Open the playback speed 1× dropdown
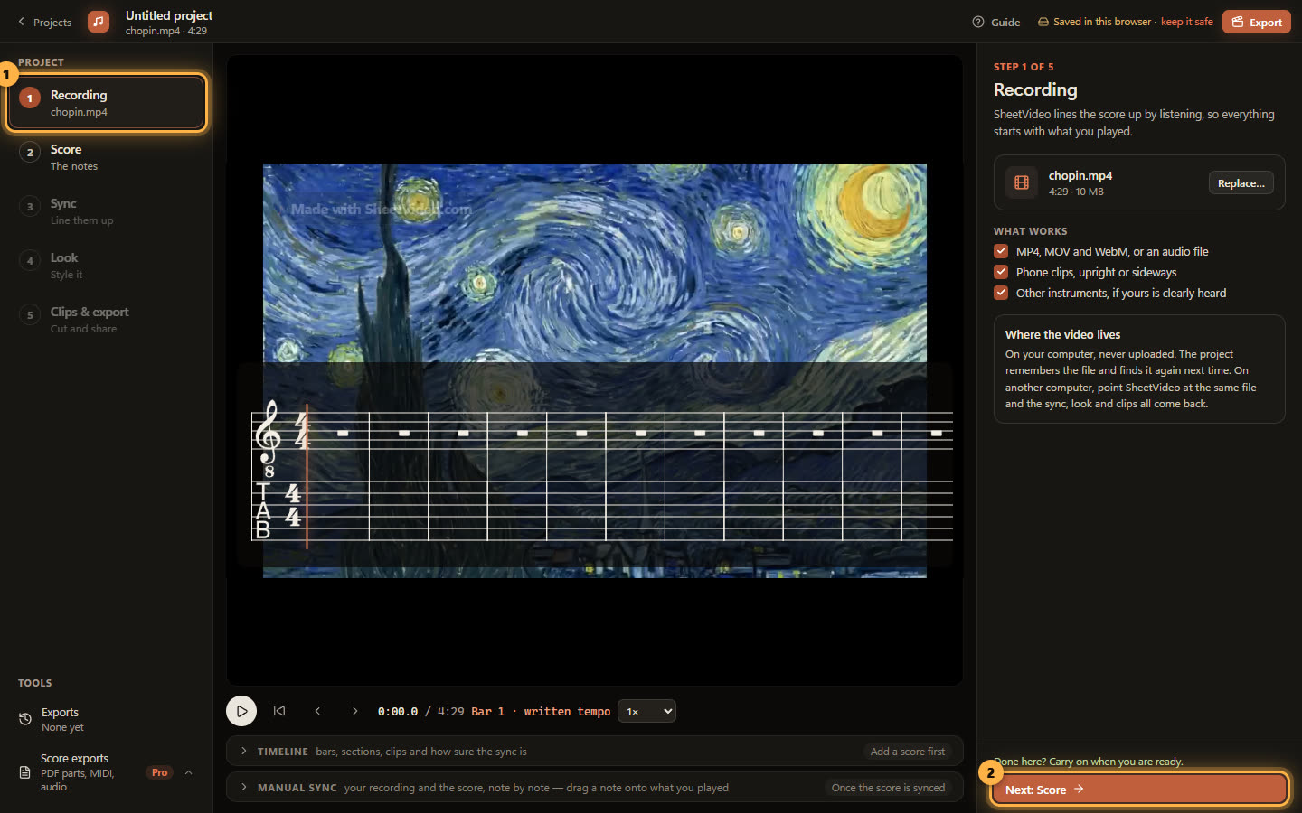1302x813 pixels. point(646,711)
